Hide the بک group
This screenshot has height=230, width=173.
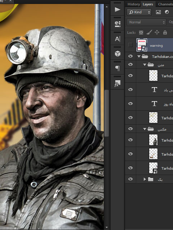(x=130, y=179)
